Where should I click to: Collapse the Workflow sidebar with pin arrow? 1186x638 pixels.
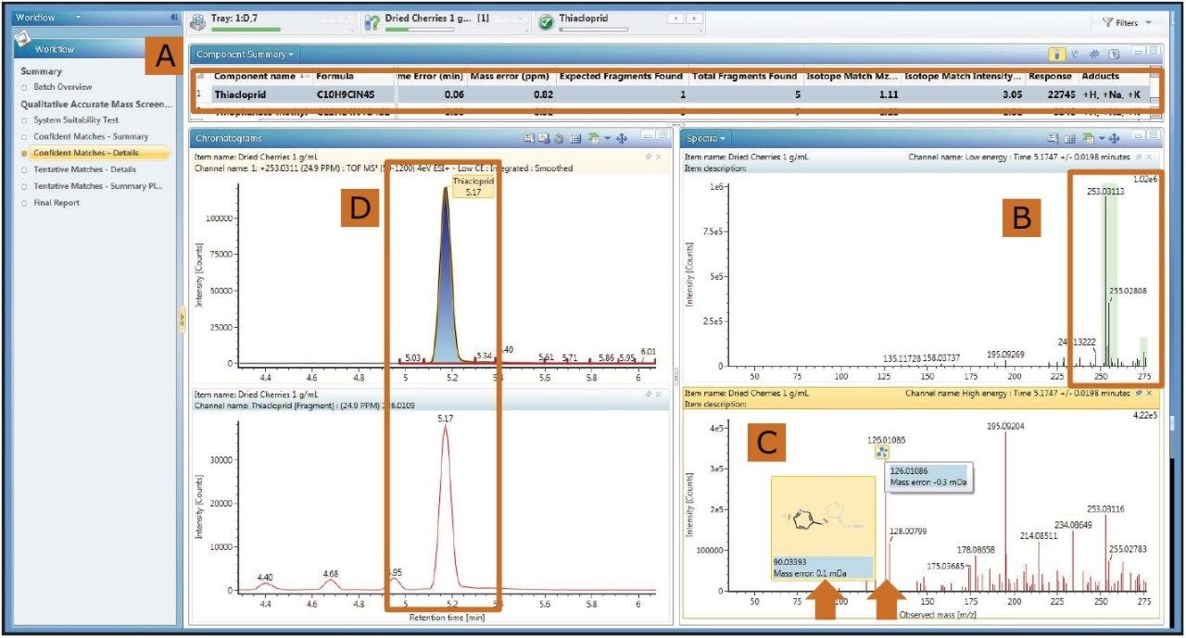174,17
